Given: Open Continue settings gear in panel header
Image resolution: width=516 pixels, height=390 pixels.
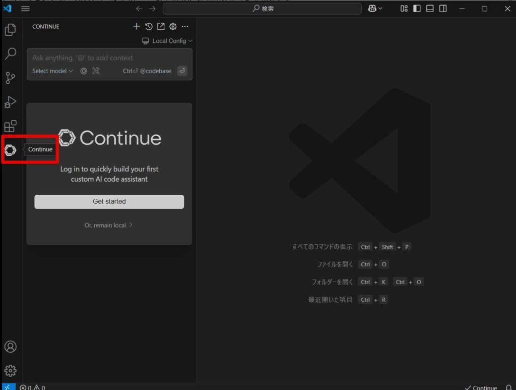Looking at the screenshot, I should (173, 27).
